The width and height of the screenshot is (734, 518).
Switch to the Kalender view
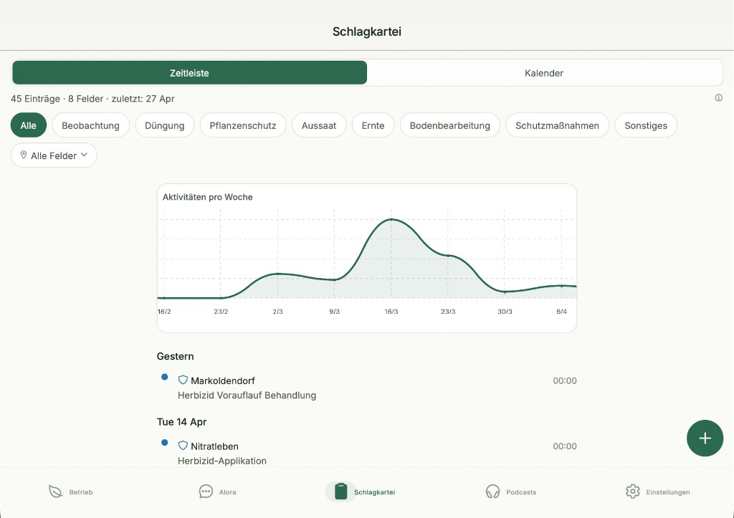(544, 73)
